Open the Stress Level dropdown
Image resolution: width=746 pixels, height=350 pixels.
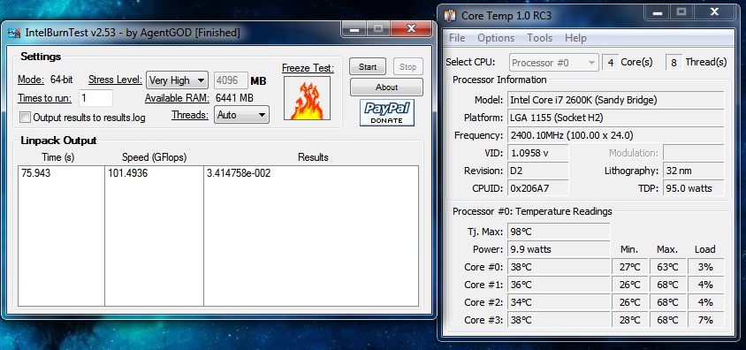(177, 80)
